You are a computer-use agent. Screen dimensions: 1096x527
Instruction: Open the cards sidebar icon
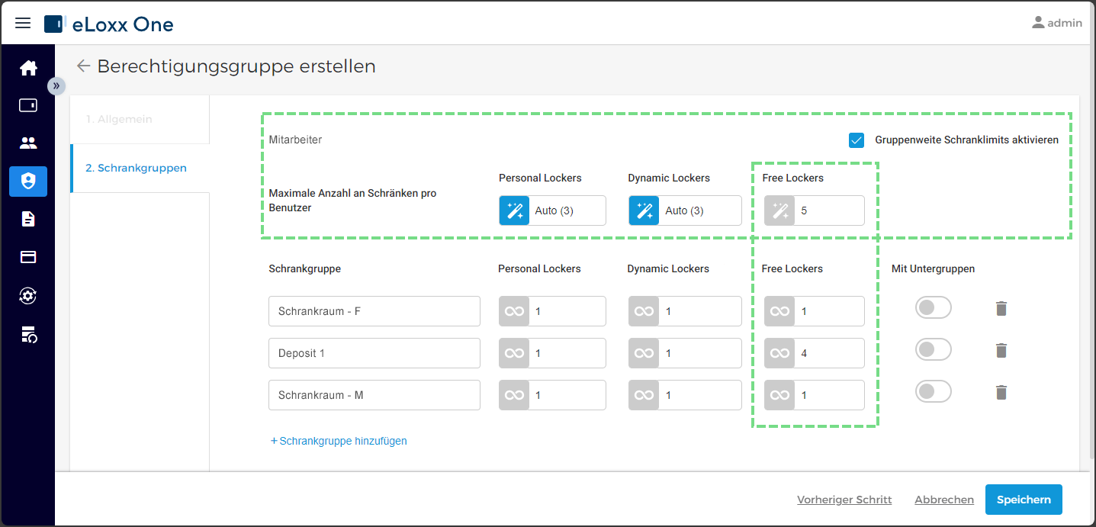coord(28,257)
